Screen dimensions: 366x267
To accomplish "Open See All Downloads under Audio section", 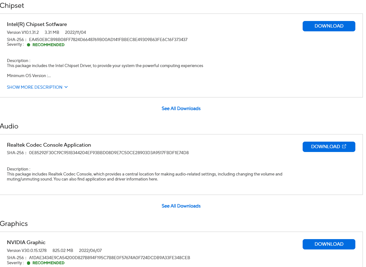I will tap(181, 206).
